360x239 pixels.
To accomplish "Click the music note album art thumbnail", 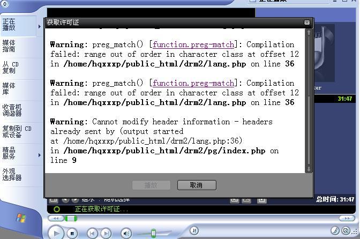I will point(325,53).
